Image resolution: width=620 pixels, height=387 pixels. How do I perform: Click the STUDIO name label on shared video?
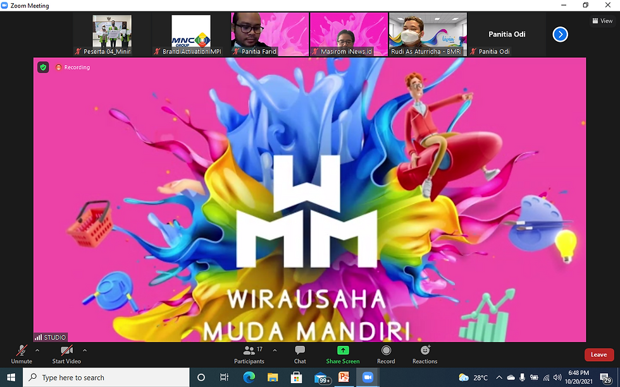click(50, 337)
